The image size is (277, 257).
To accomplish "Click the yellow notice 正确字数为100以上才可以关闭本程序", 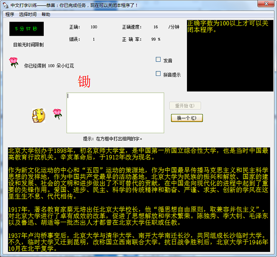I will tap(228, 26).
